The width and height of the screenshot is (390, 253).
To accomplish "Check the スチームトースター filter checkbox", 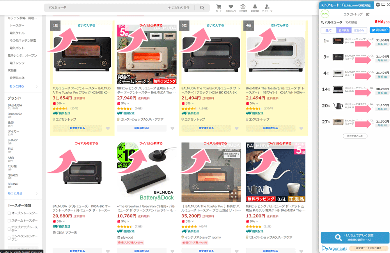I will [x=9, y=221].
